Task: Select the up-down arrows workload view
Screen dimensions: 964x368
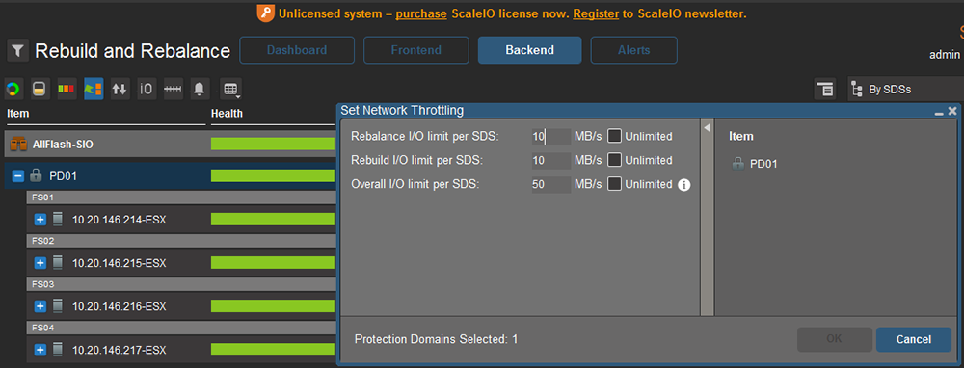Action: tap(120, 89)
